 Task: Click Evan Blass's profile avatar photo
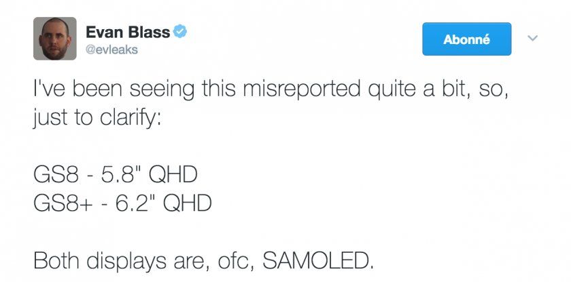[x=55, y=39]
